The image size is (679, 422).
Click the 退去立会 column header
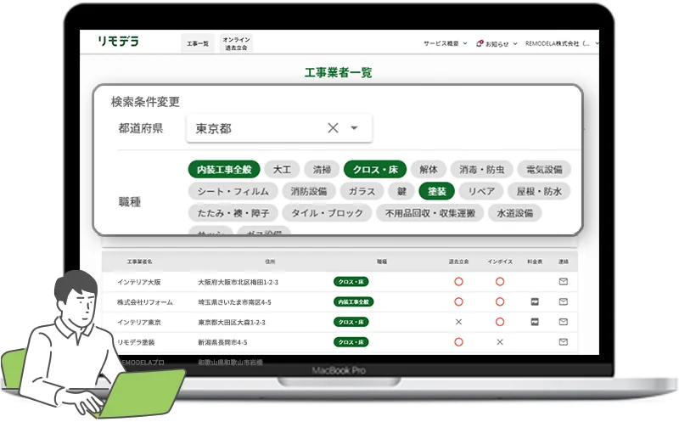(458, 262)
